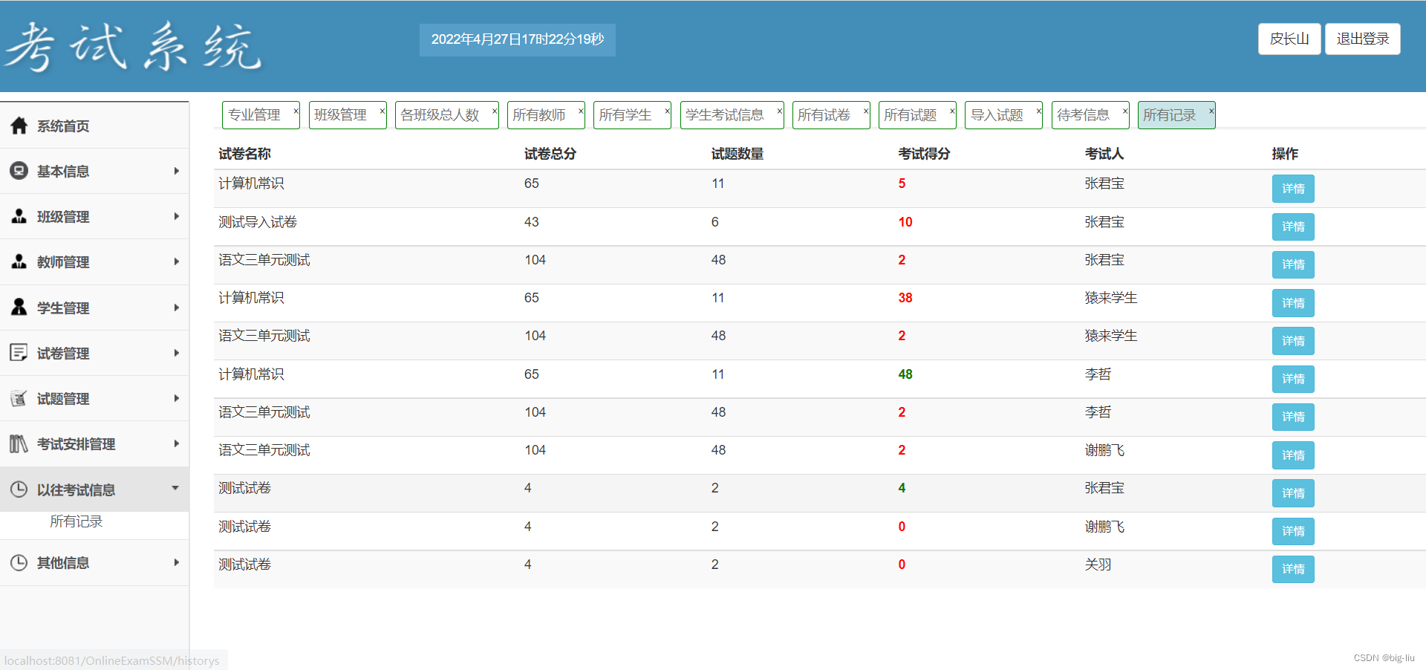
Task: Open 详情 for 关羽's 测试试卷 record
Action: 1293,569
